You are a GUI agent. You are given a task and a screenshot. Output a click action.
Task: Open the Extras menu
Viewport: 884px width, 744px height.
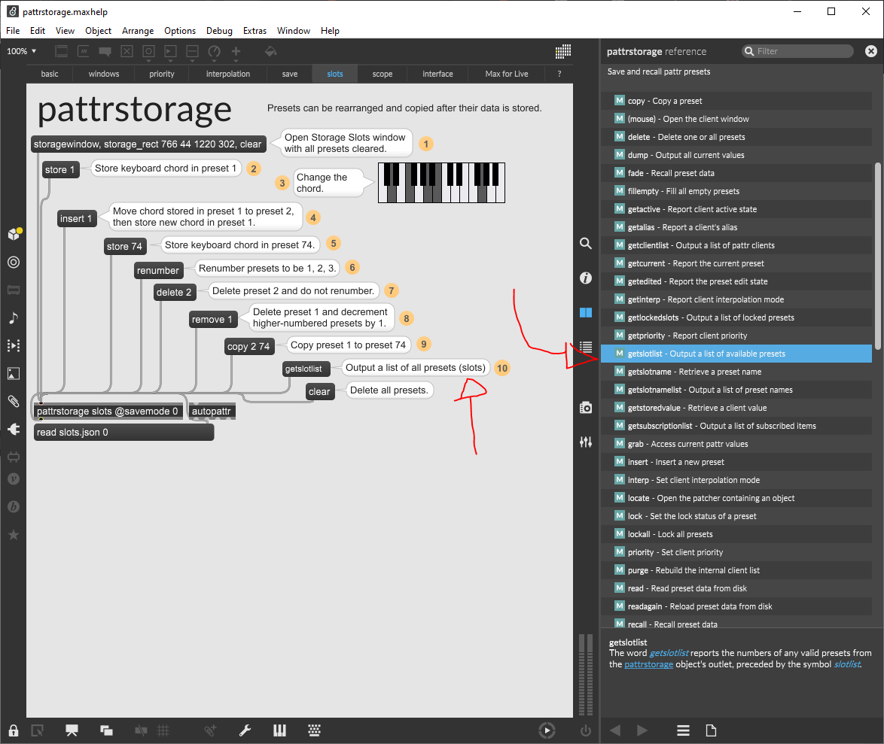tap(255, 30)
